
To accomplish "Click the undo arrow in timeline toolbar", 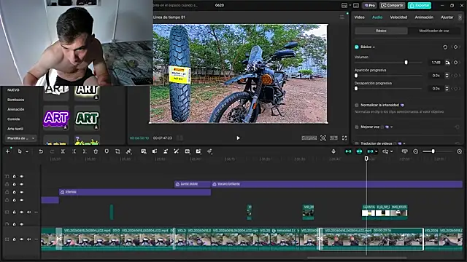I will [41, 151].
